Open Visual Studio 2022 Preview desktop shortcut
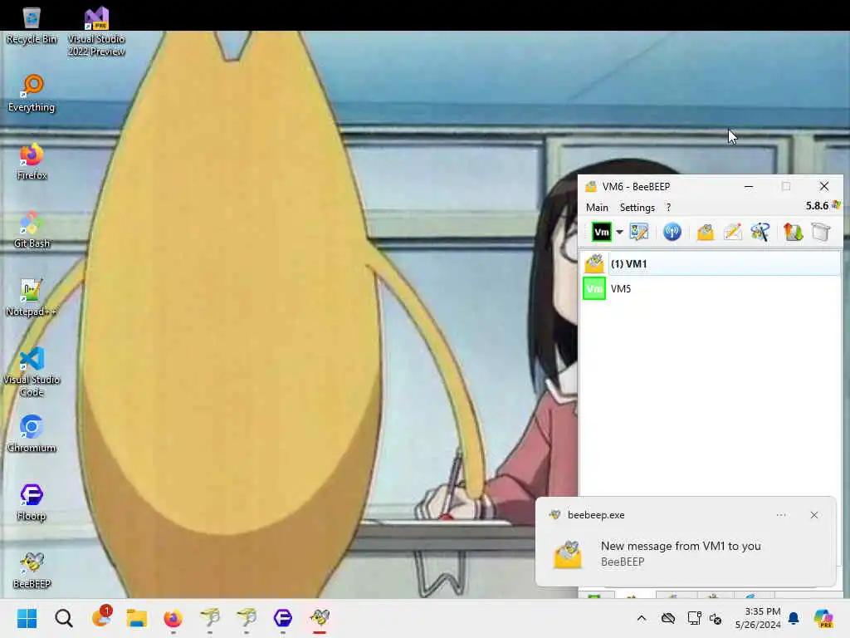Viewport: 850px width, 638px height. (96, 32)
